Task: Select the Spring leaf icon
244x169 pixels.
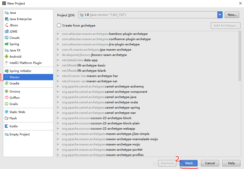Action: click(x=7, y=44)
